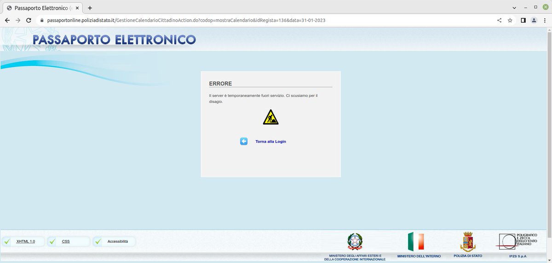Bookmark this page with the star icon
This screenshot has height=263, width=552.
tap(510, 20)
